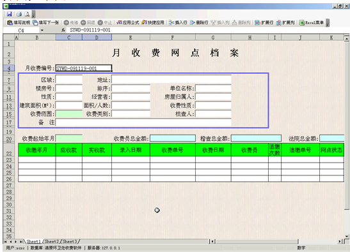350x252 pixels.
Task: Click the 收费类别 input field
Action: point(131,114)
